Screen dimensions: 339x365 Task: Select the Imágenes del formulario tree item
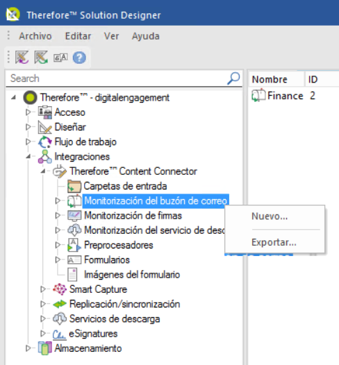(132, 275)
